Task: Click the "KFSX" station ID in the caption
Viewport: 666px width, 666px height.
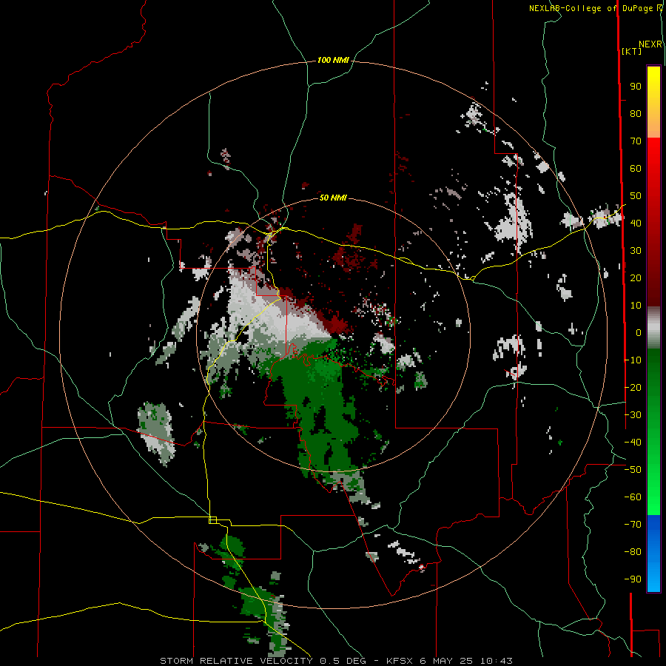Action: [x=400, y=661]
